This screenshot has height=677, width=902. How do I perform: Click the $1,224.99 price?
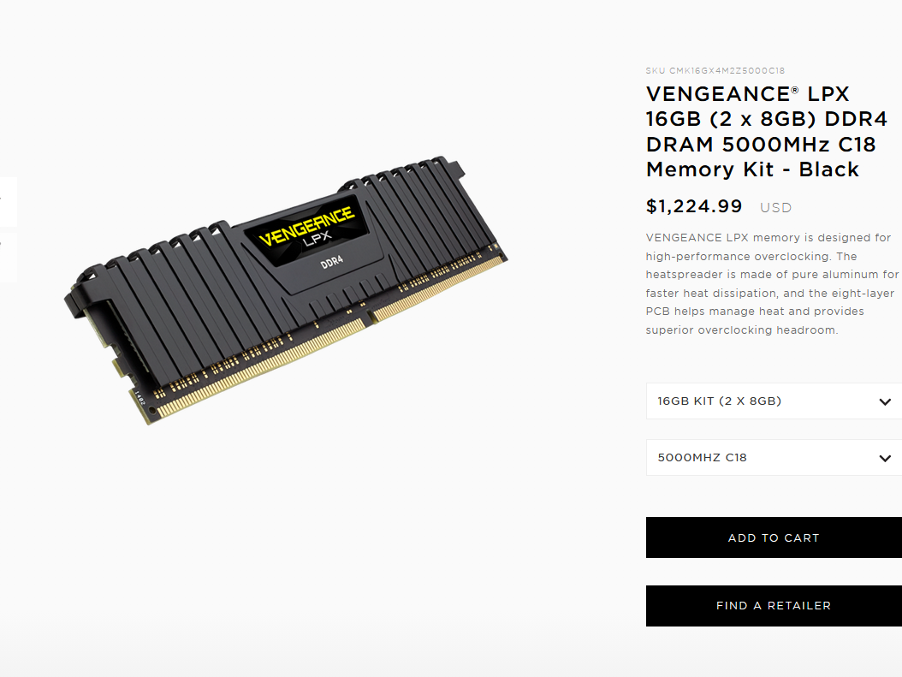[694, 206]
